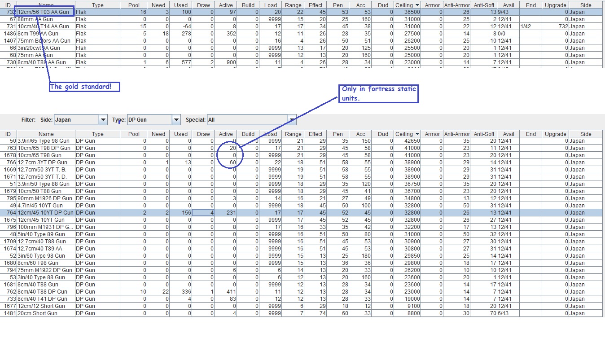The height and width of the screenshot is (347, 605).
Task: Select the 4.7in/45 10YT Gun row
Action: pos(301,206)
